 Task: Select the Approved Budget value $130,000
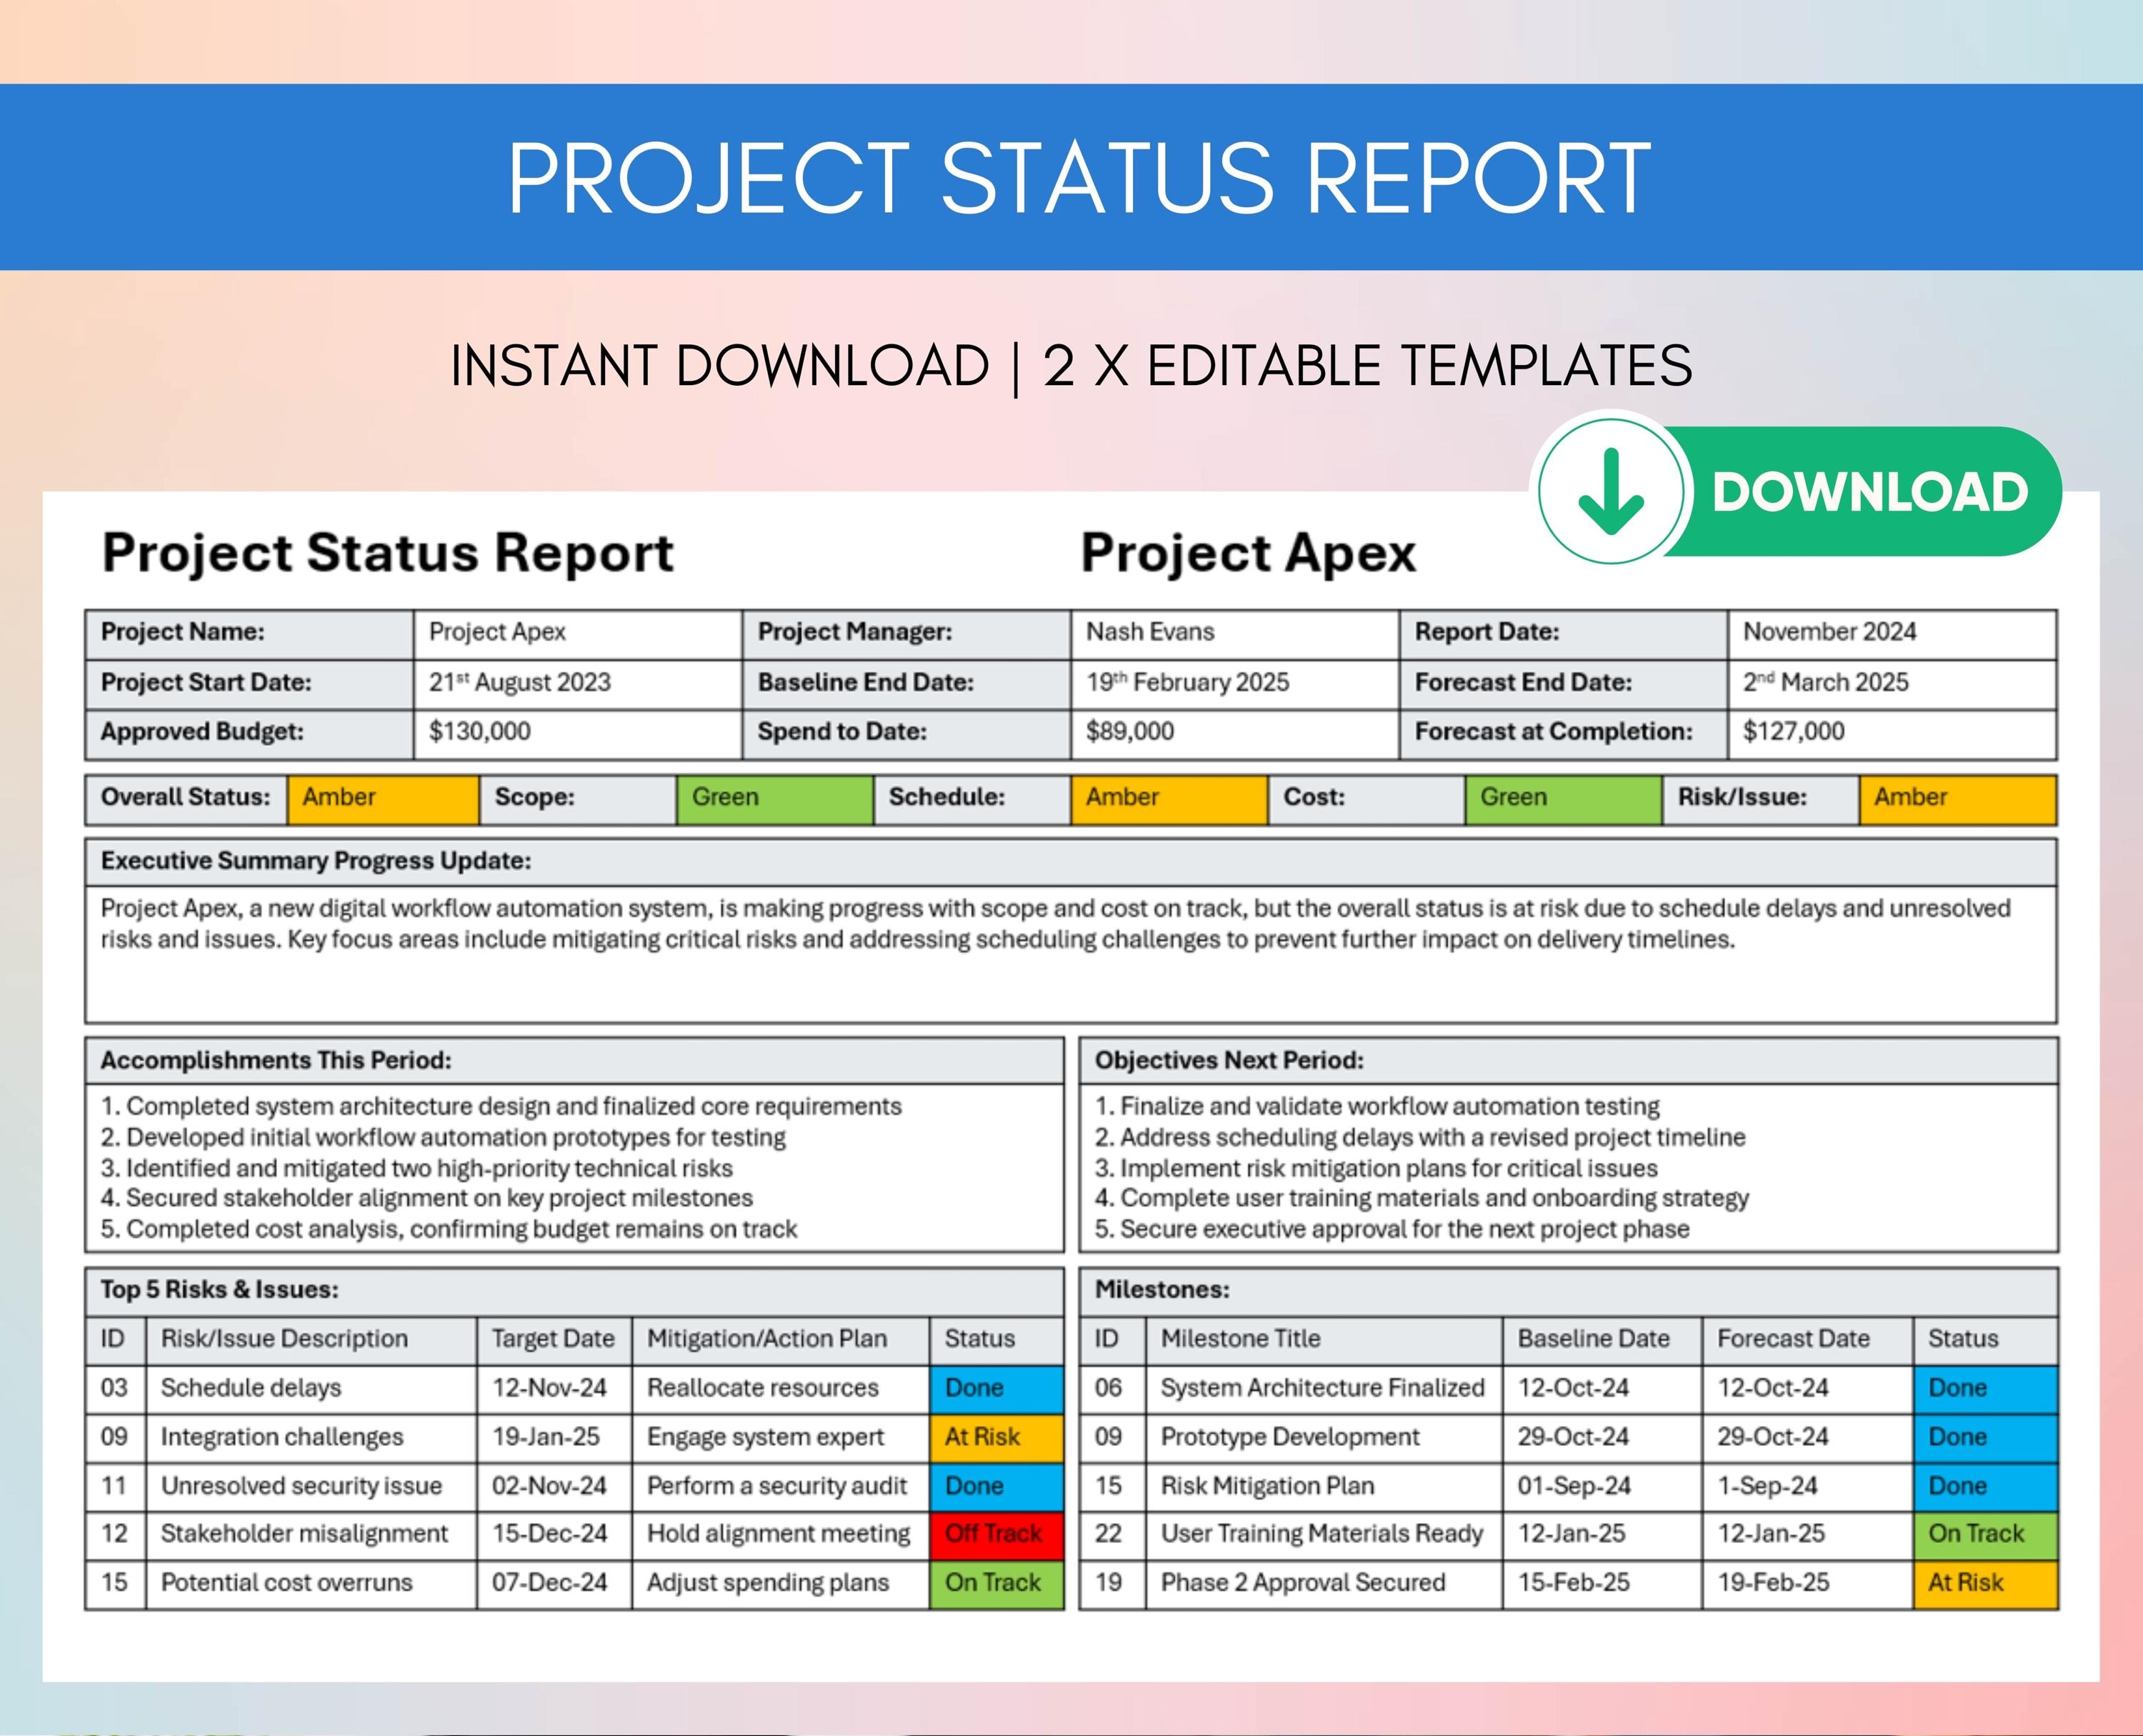tap(481, 731)
